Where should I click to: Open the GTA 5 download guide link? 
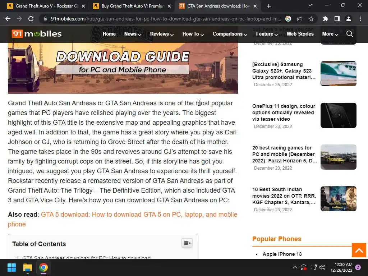point(123,219)
